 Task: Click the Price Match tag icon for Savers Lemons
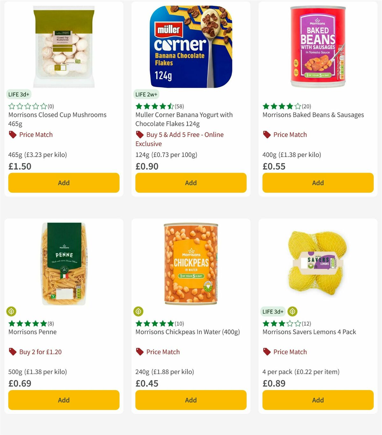267,352
